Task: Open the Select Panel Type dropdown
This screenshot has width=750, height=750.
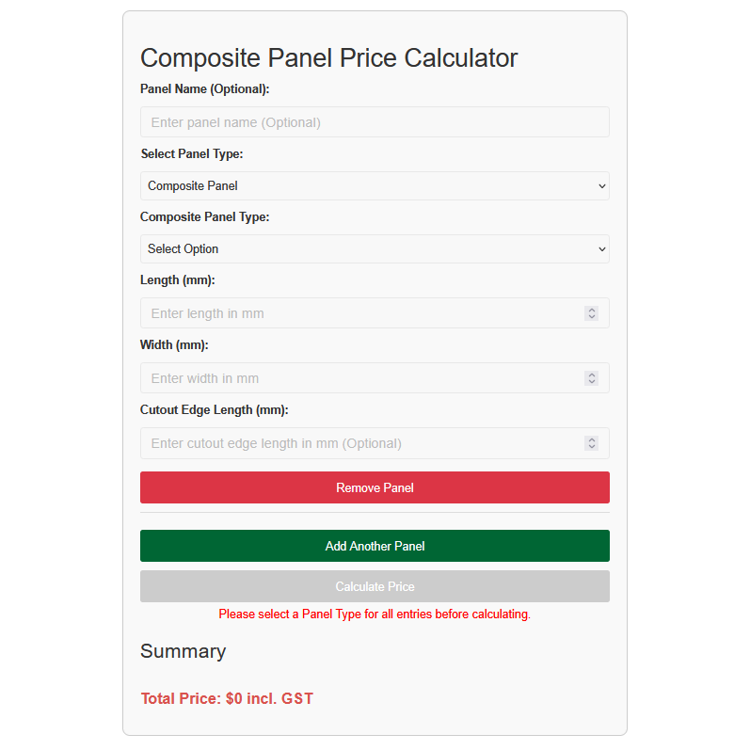Action: (x=375, y=185)
